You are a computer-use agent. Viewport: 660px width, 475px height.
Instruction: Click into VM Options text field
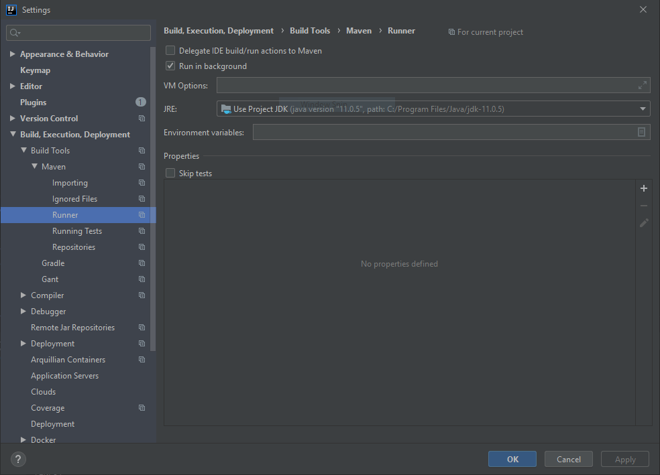click(433, 85)
